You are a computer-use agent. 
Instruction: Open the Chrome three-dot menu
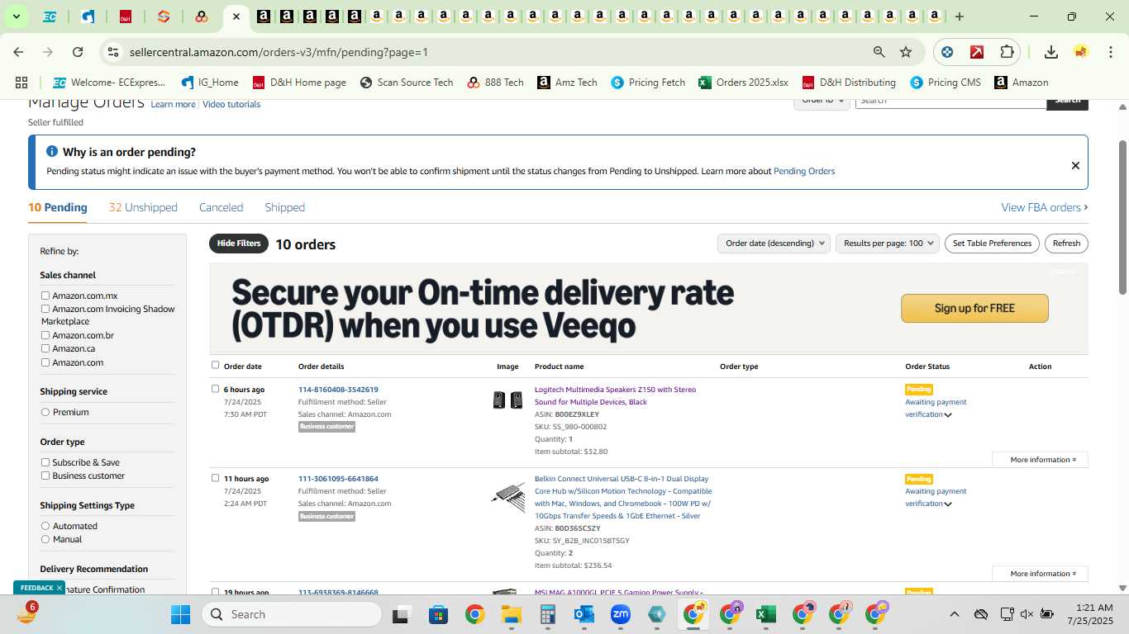(1109, 52)
